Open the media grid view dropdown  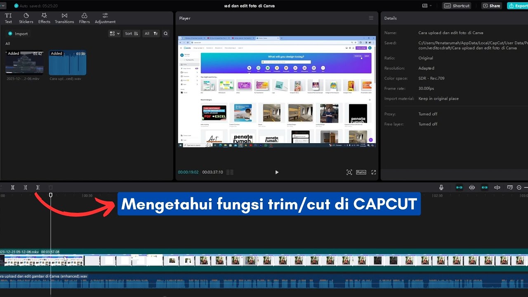pyautogui.click(x=114, y=33)
